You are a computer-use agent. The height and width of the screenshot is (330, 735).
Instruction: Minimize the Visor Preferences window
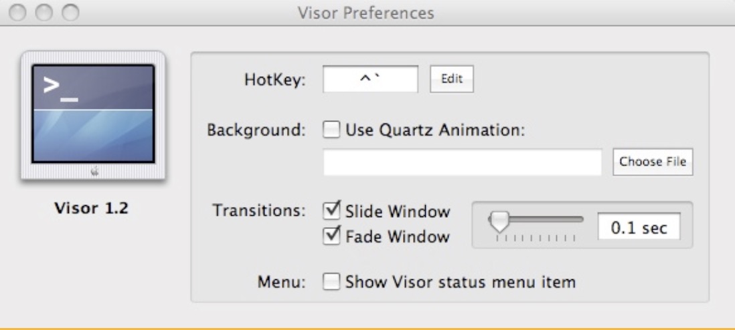[x=45, y=13]
